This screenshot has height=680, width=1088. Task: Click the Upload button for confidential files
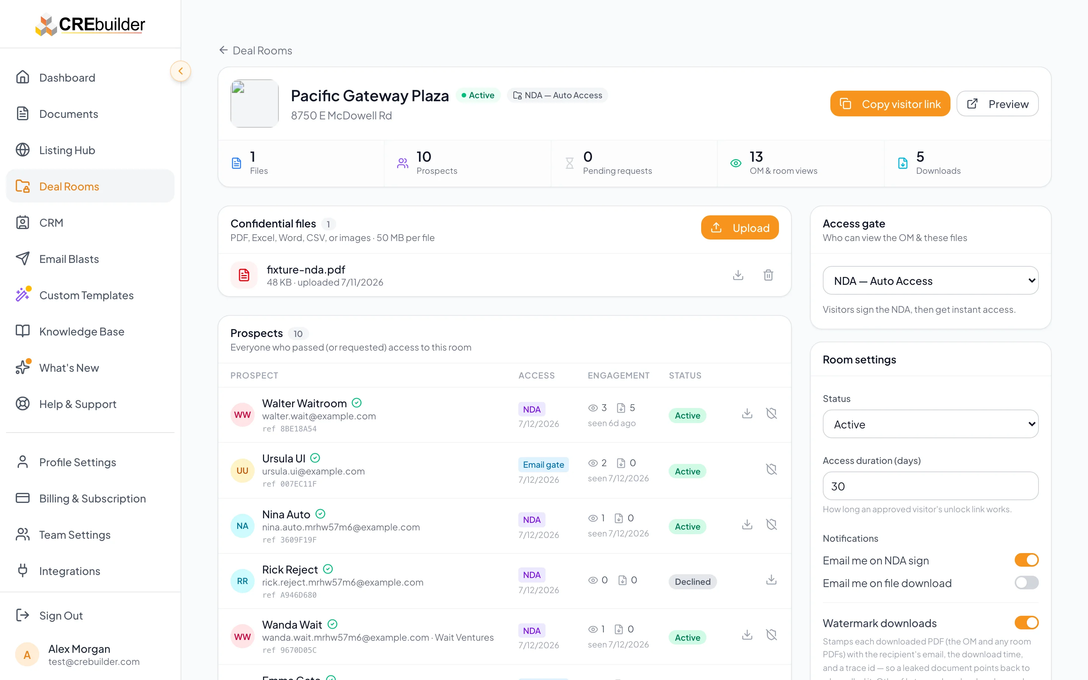pyautogui.click(x=740, y=228)
